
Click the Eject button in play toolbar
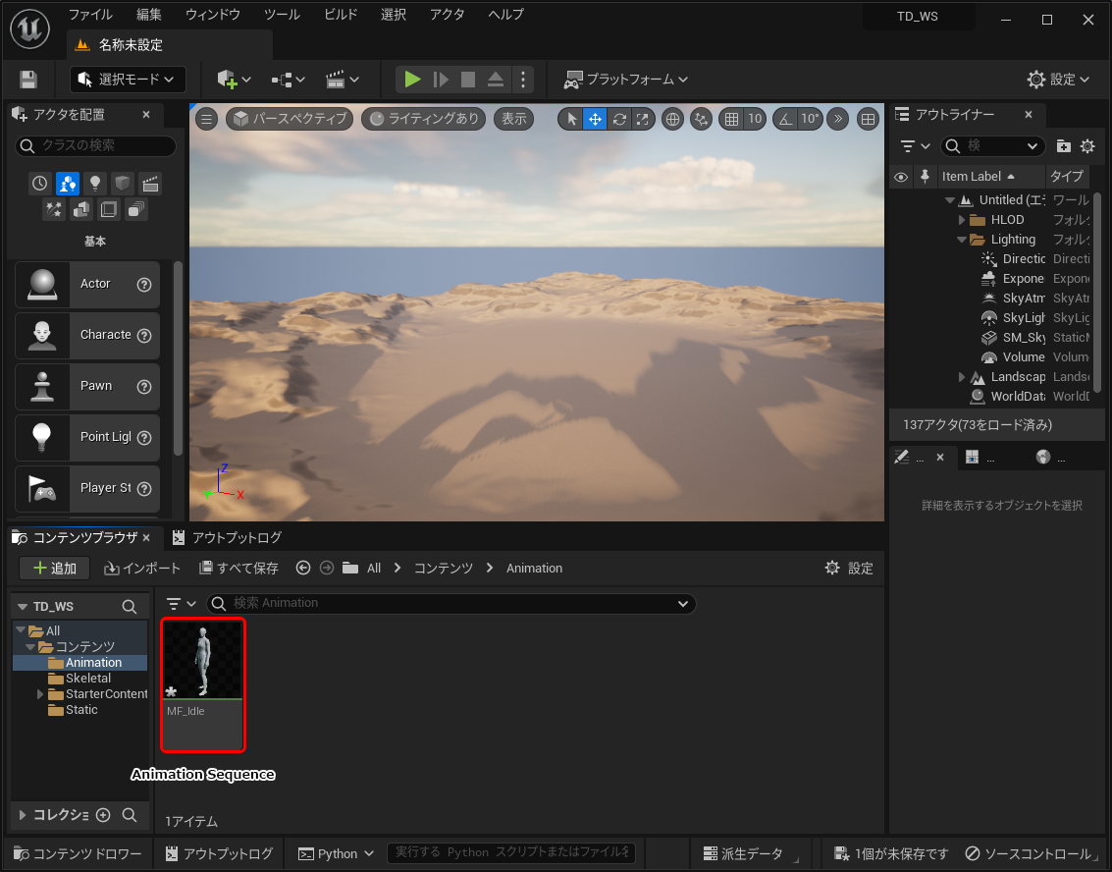(496, 80)
